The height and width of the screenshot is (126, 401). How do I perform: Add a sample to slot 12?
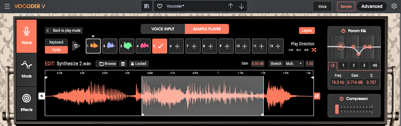276,46
